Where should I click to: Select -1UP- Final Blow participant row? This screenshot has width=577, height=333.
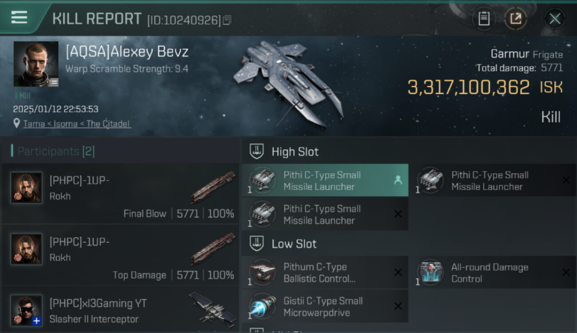120,194
